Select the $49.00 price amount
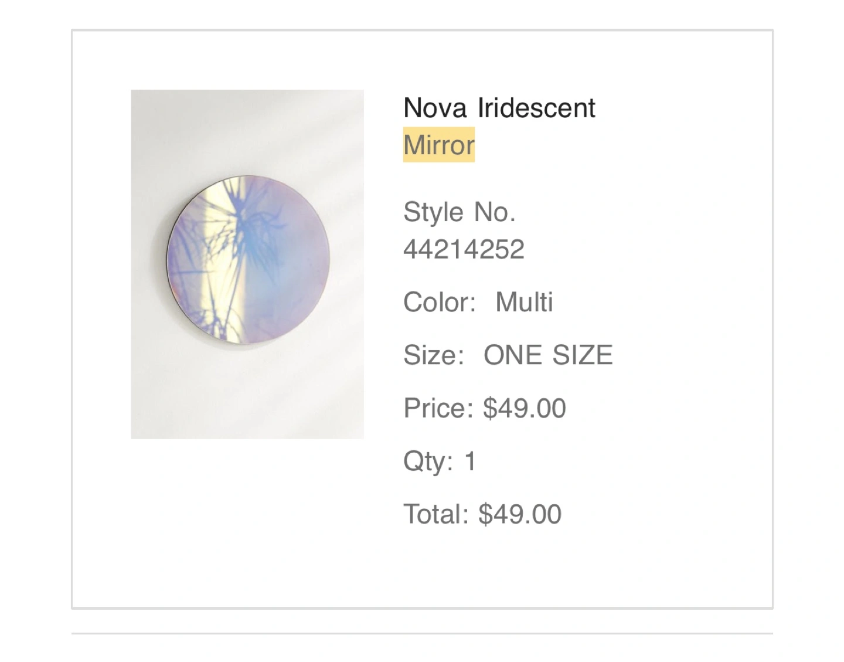 525,408
